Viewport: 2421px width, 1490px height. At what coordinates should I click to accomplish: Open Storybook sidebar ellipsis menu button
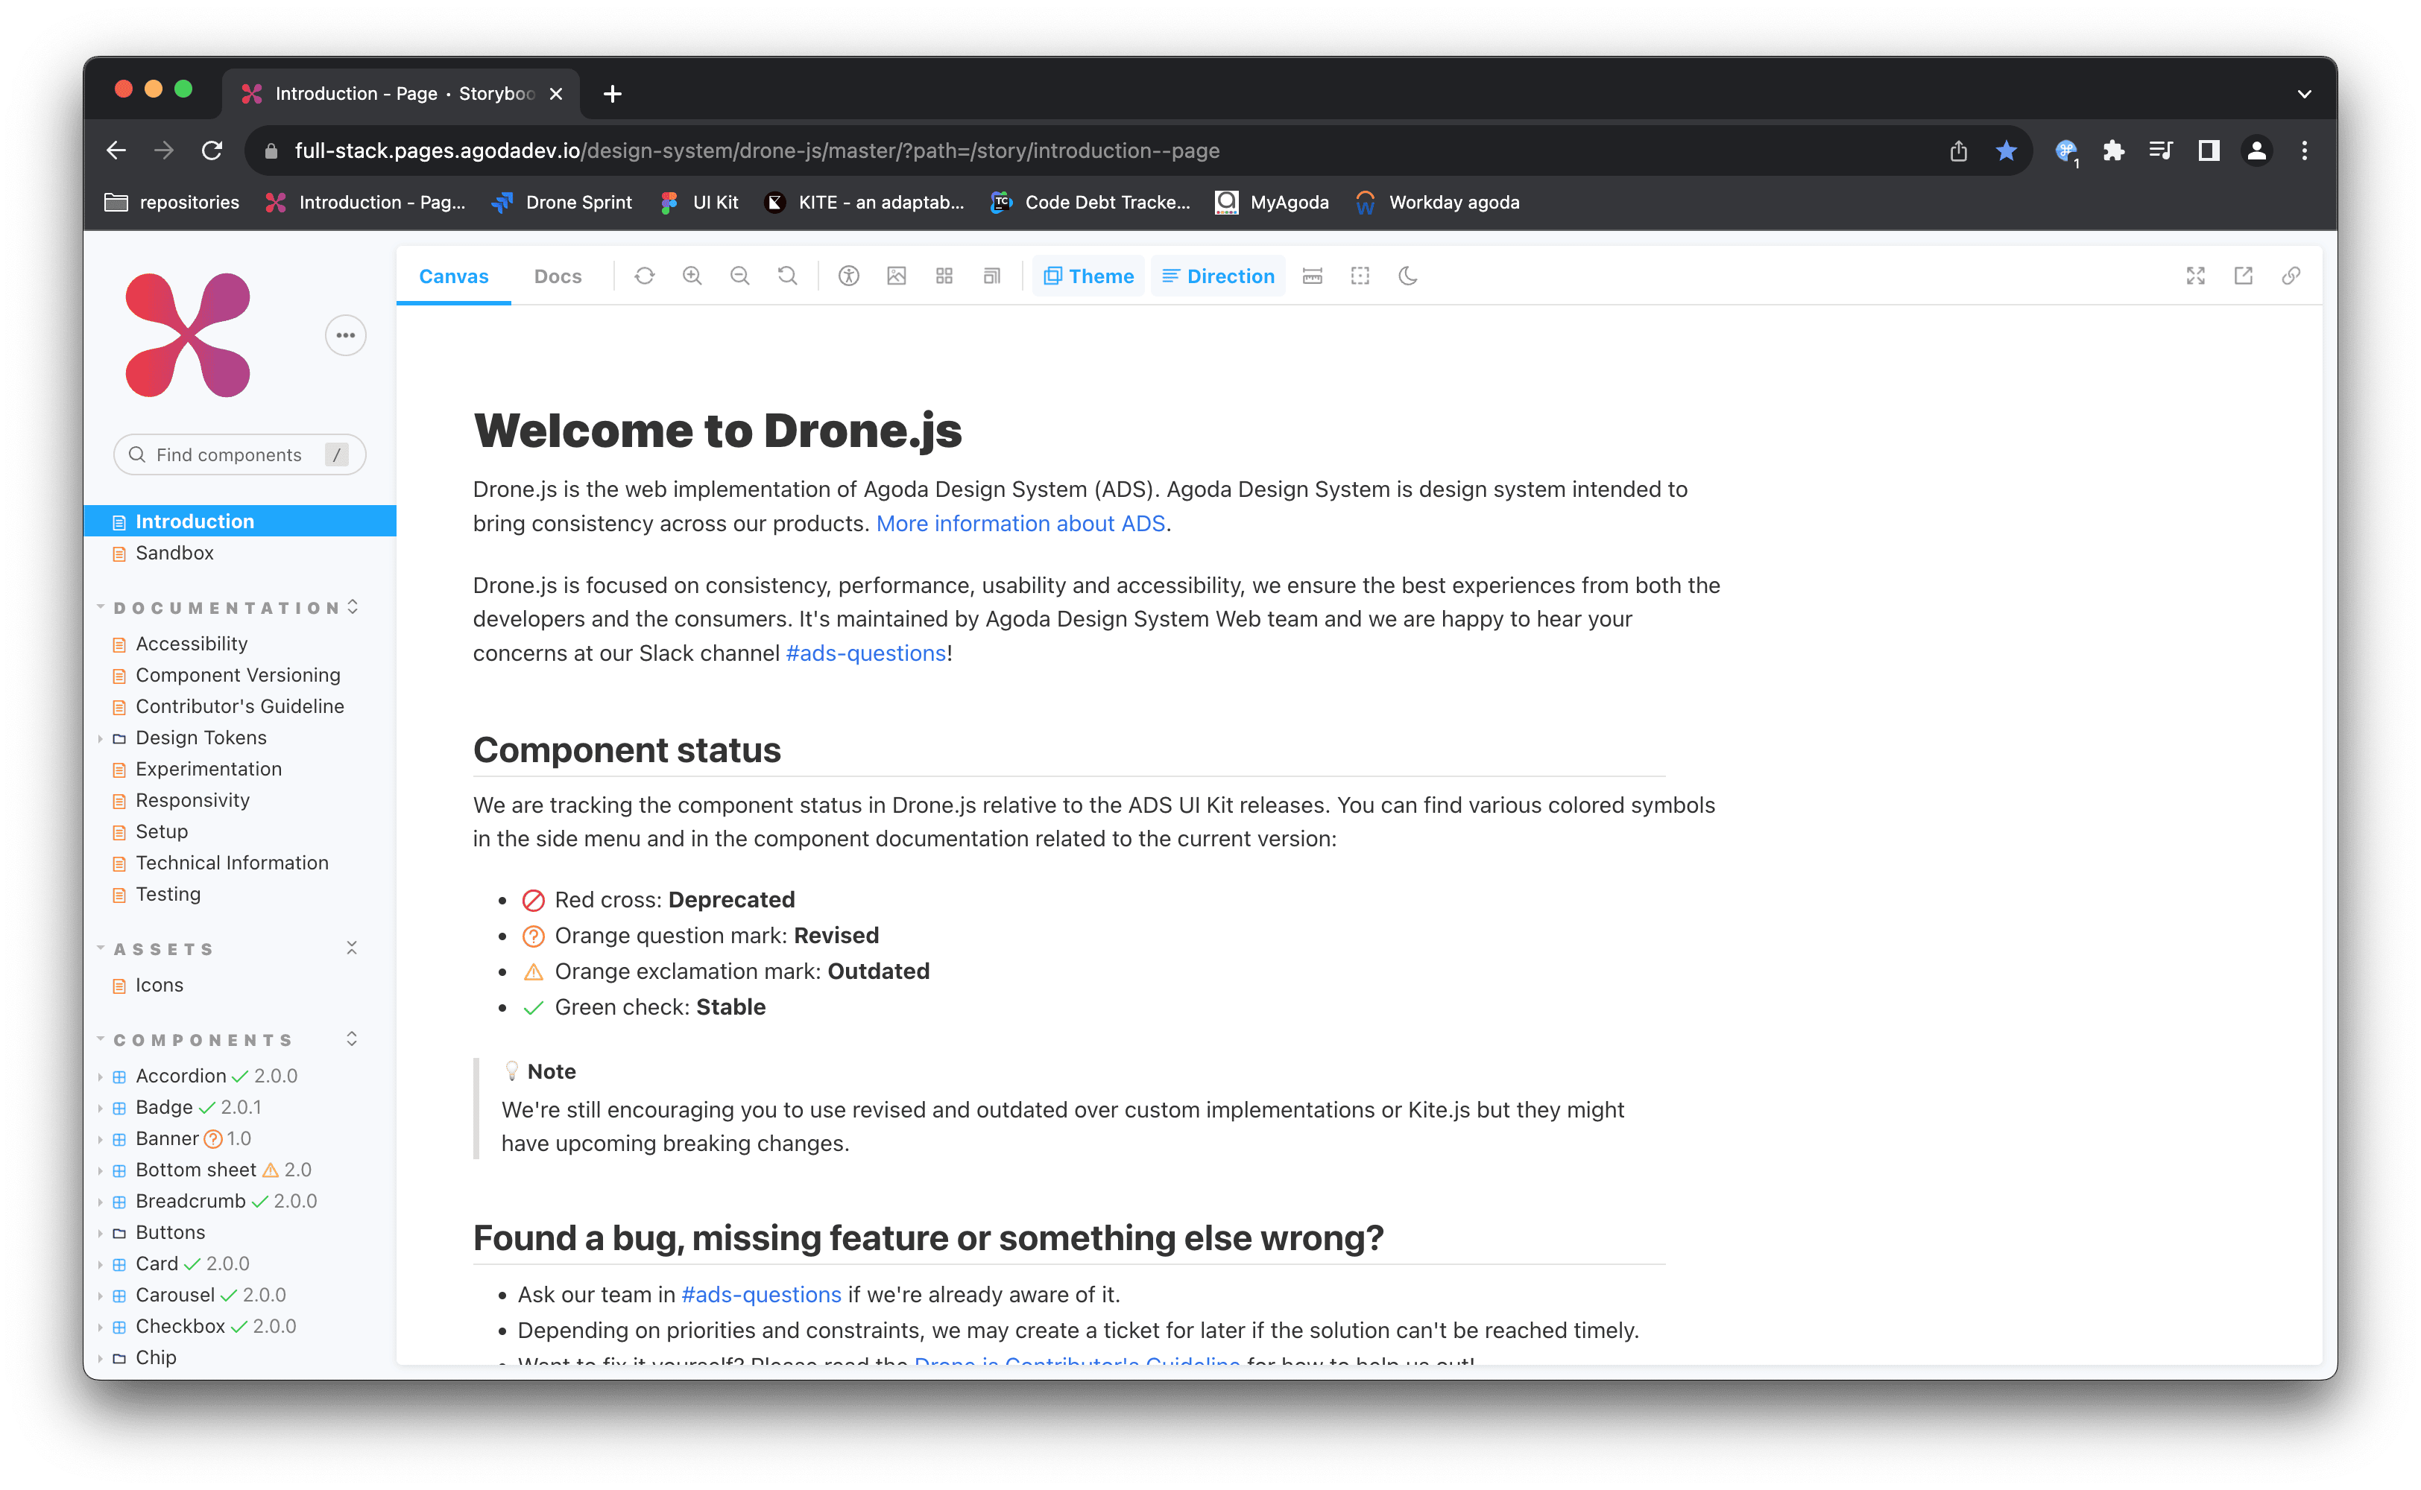pos(346,335)
